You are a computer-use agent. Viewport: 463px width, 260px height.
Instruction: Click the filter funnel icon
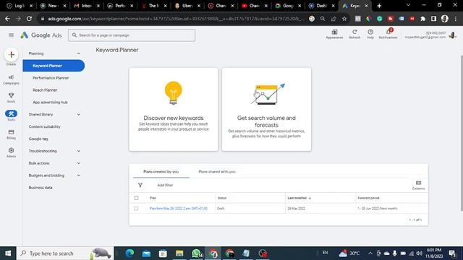pos(140,185)
